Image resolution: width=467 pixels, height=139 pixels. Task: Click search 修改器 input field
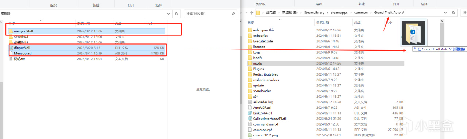pos(211,13)
